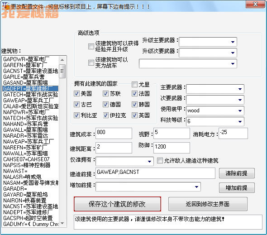Click the 建筑成本 field with 800
This screenshot has width=267, height=235.
point(114,133)
